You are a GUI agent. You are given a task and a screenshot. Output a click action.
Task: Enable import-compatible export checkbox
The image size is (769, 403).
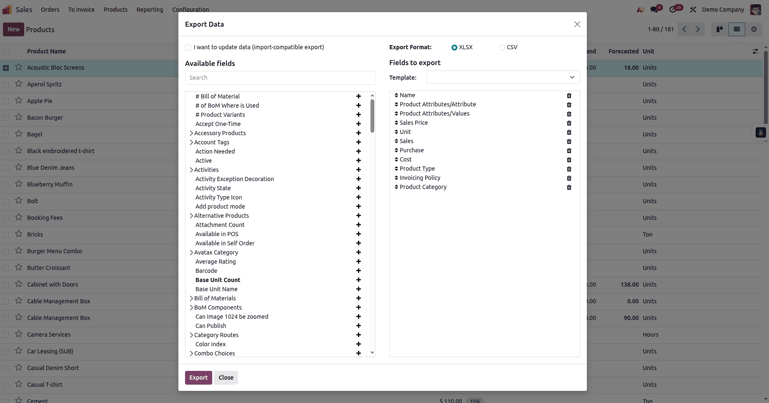pos(188,47)
